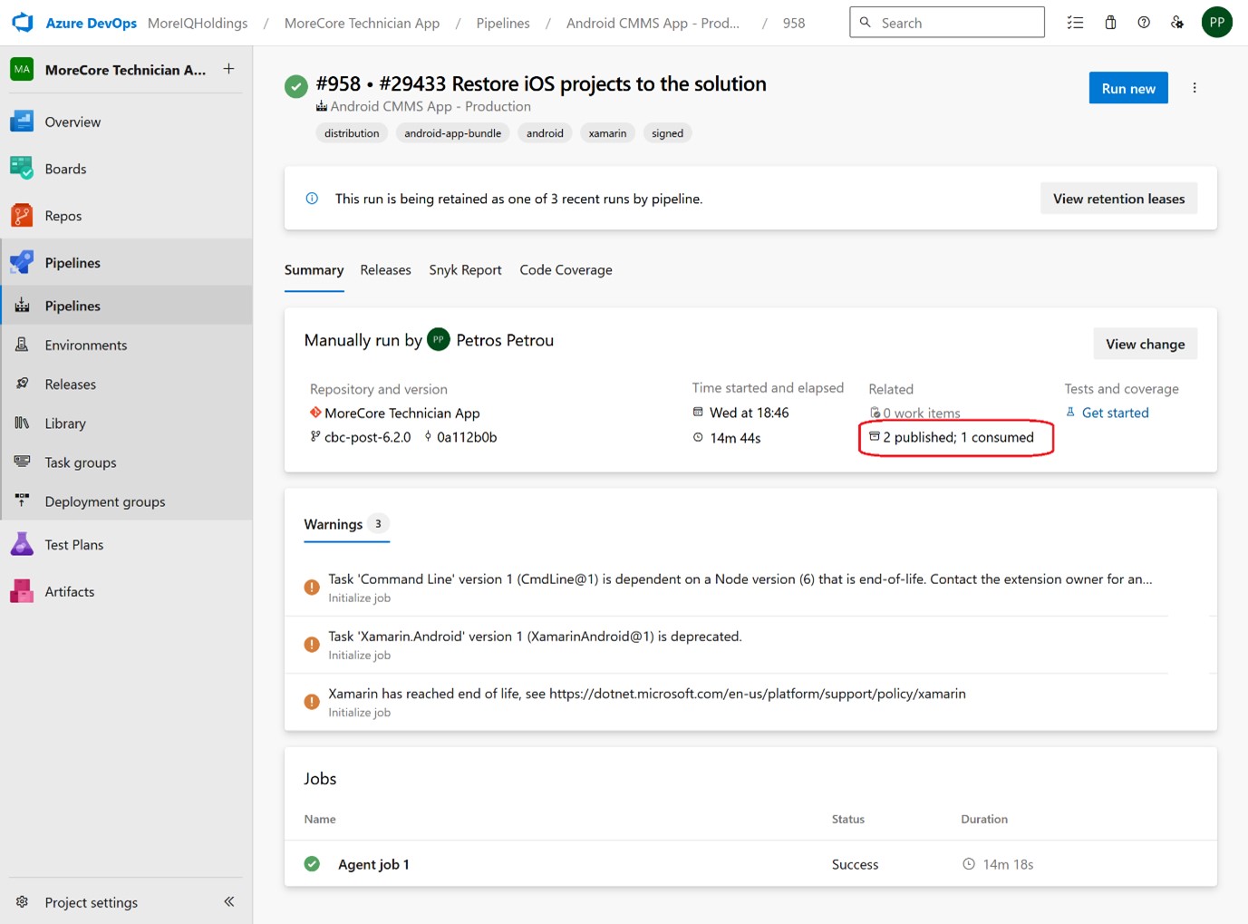
Task: Switch to the Snyk Report tab
Action: (465, 270)
